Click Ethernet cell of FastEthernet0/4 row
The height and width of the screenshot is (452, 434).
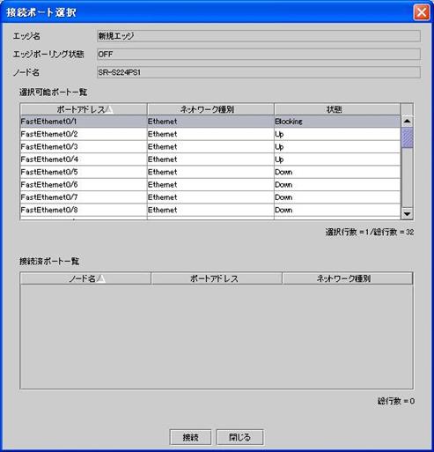210,159
